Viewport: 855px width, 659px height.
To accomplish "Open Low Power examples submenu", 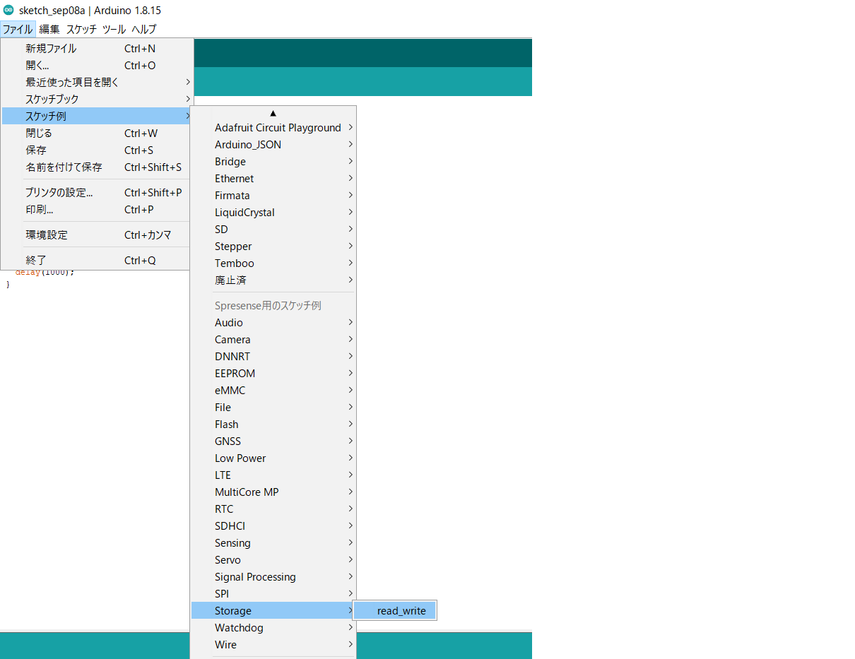I will click(x=273, y=458).
